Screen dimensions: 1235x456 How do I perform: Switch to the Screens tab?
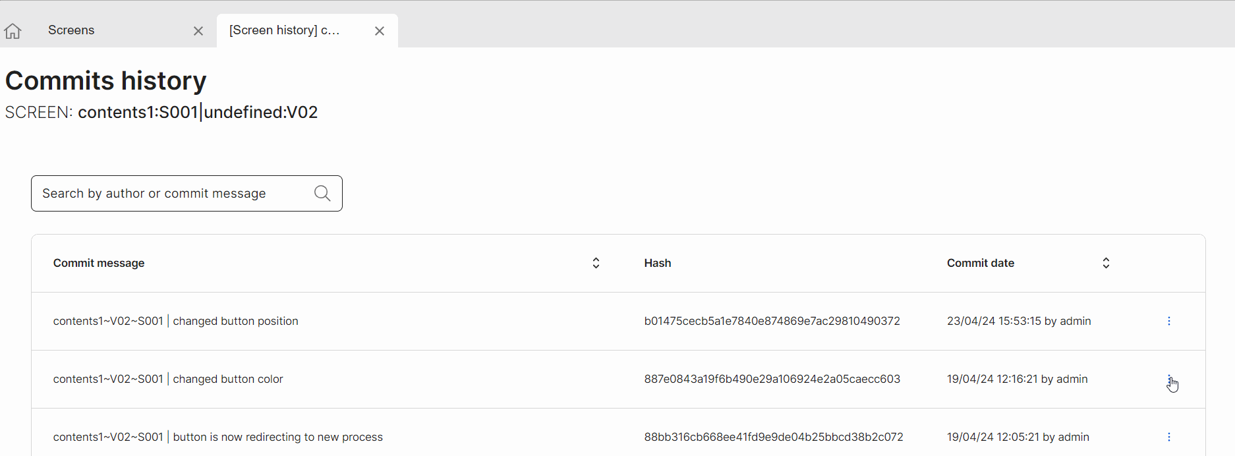(71, 30)
